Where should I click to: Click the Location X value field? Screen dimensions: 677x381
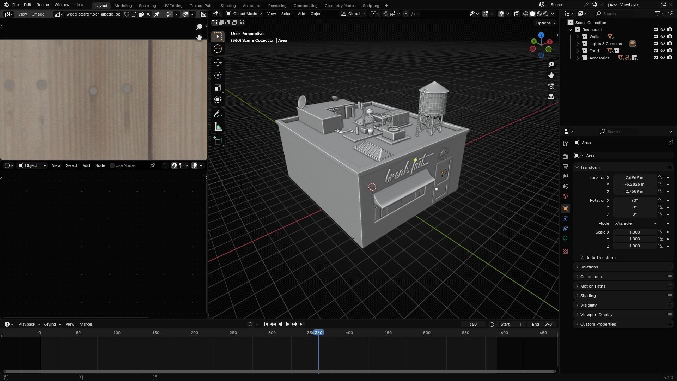634,177
